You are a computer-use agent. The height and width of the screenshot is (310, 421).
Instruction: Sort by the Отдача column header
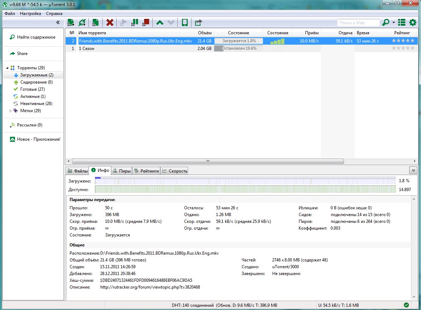[x=338, y=33]
